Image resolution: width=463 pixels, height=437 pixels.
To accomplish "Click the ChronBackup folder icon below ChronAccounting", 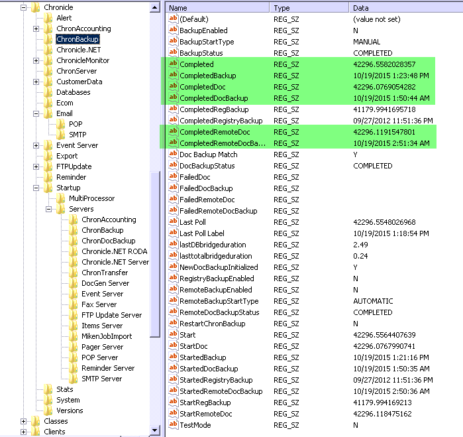I will tap(48, 39).
